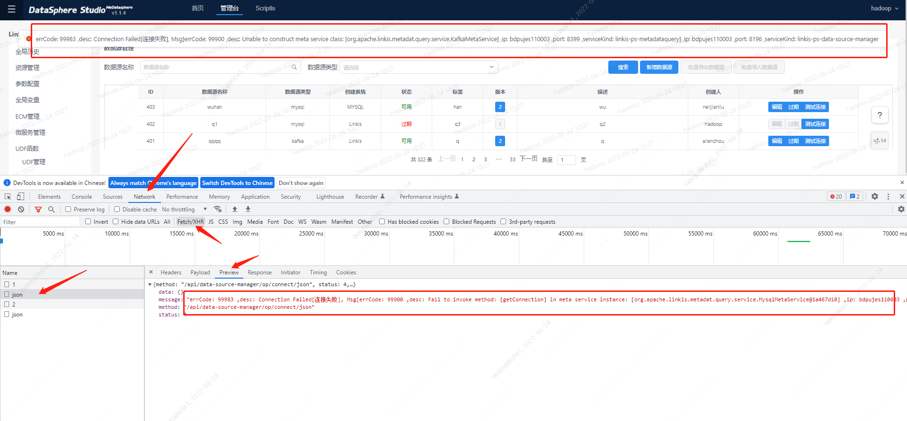Expand the data source type dropdown
Screen dimensions: 907x421
tap(418, 67)
